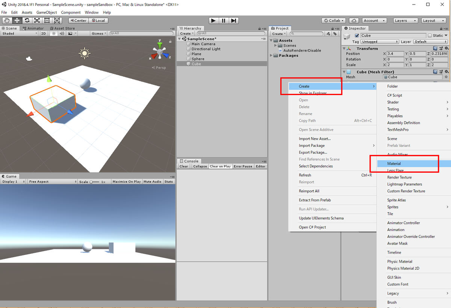
Task: Switch to the Asset Store tab
Action: pyautogui.click(x=62, y=29)
